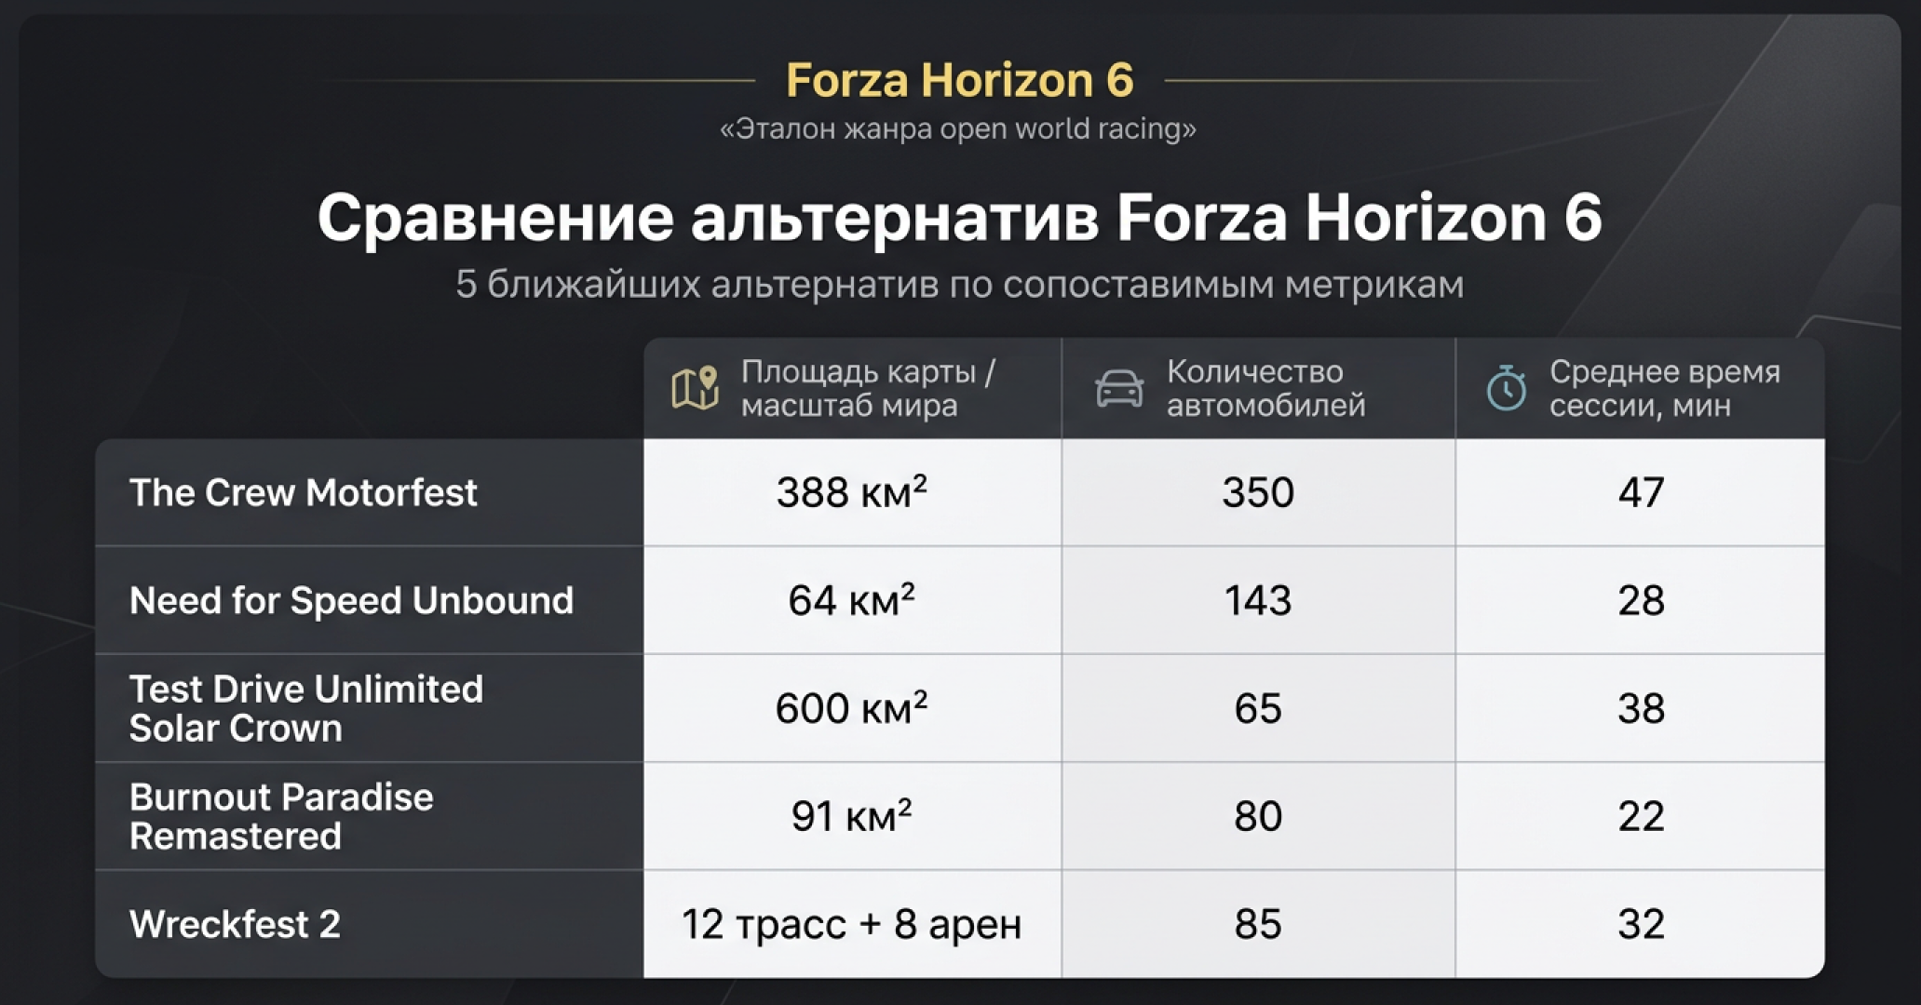Click the map icon in the header
Screen dimensions: 1921x1005
point(695,388)
